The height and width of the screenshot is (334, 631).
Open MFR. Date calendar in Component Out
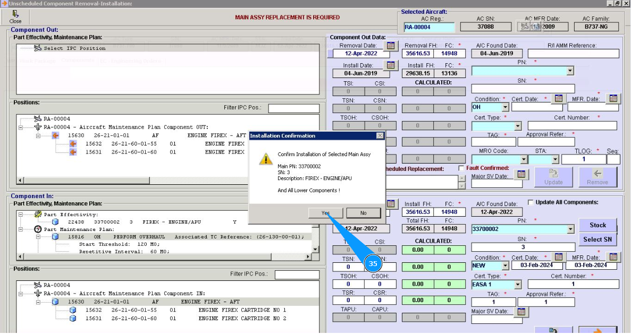click(613, 99)
